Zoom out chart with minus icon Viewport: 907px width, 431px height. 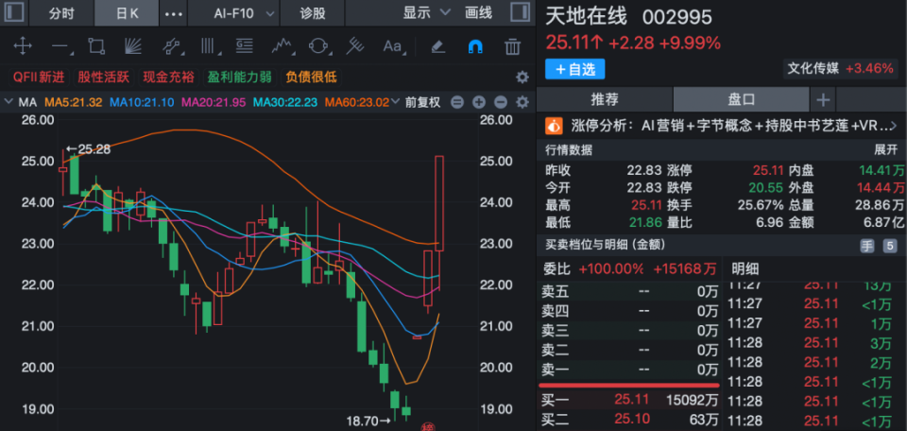[501, 103]
